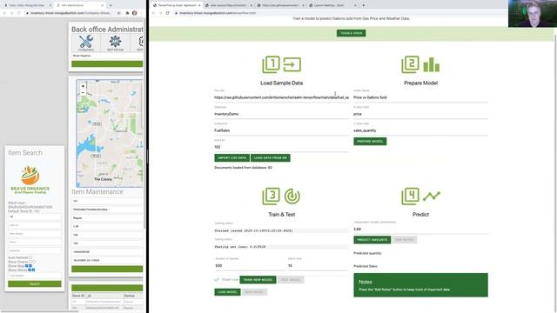Close the Launch Meeting Zoom tab

(x=355, y=5)
